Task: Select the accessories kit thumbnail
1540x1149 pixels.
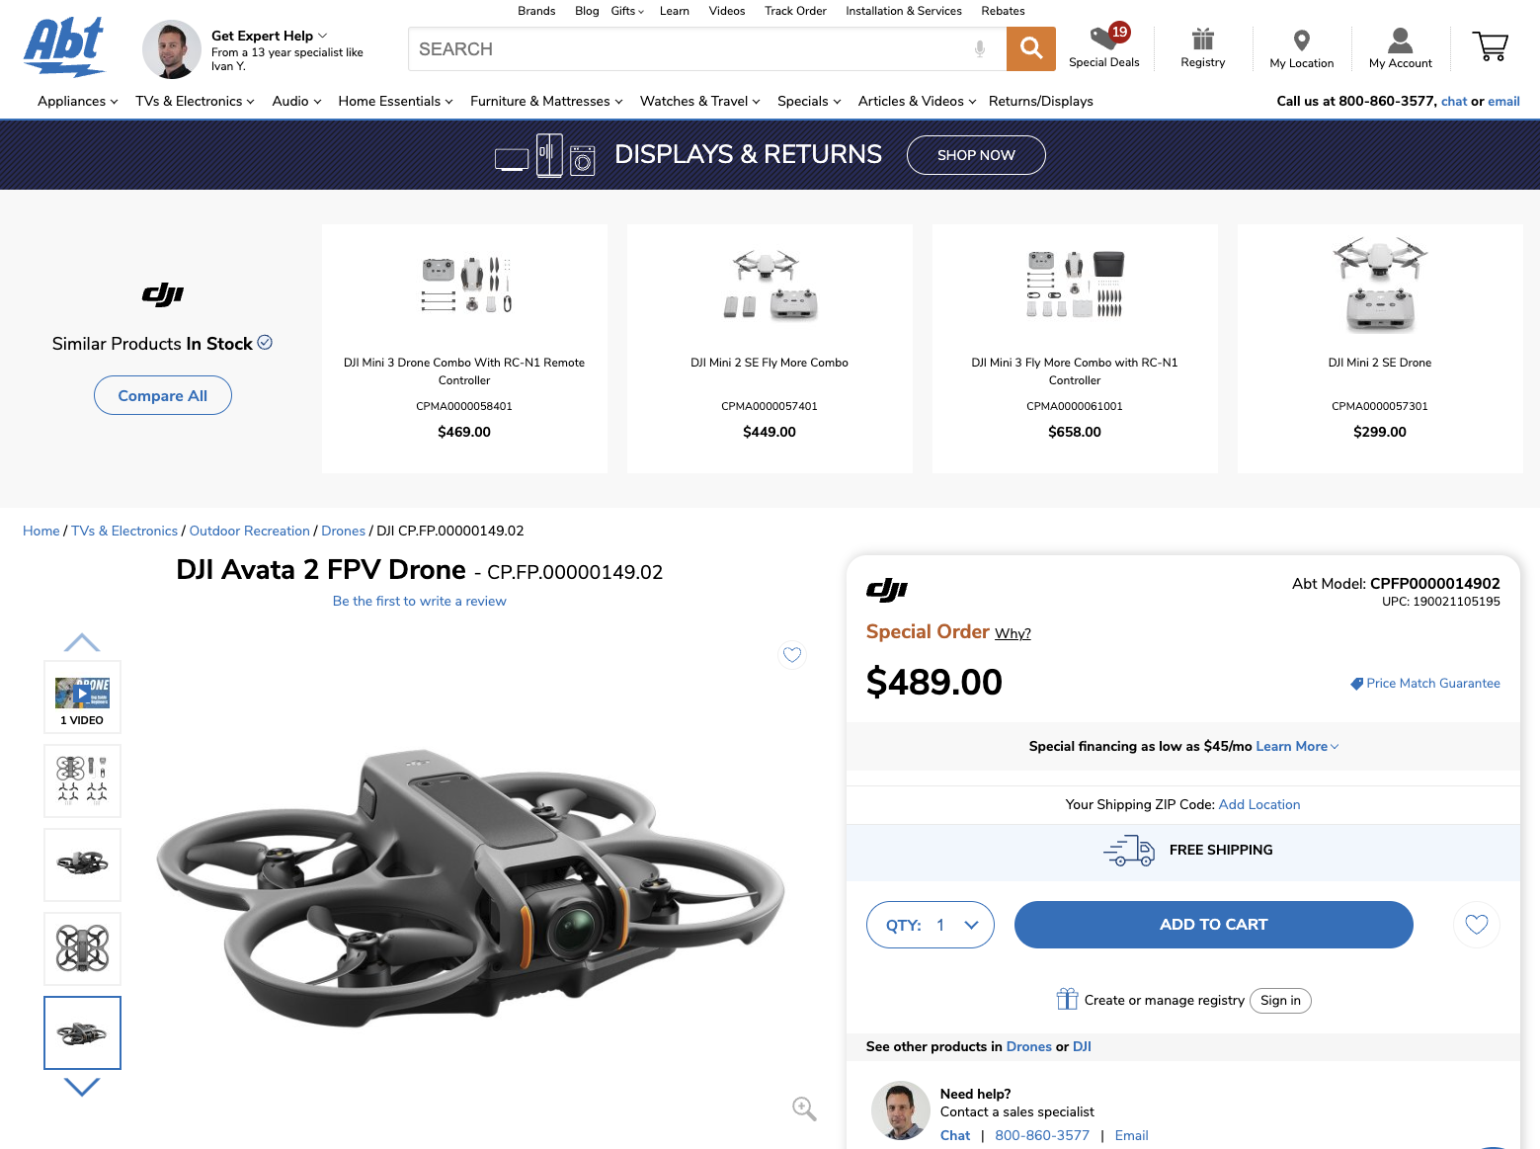Action: (x=82, y=780)
